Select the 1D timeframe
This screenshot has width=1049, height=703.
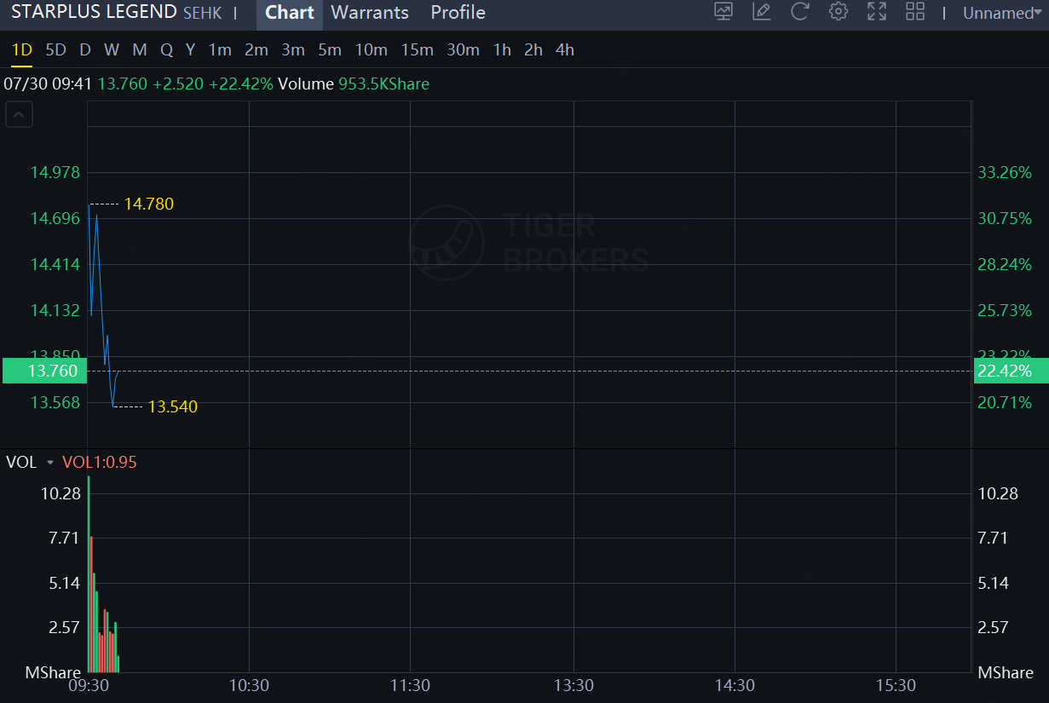point(21,50)
